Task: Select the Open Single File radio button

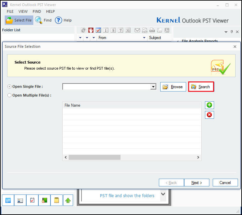Action: tap(9, 86)
